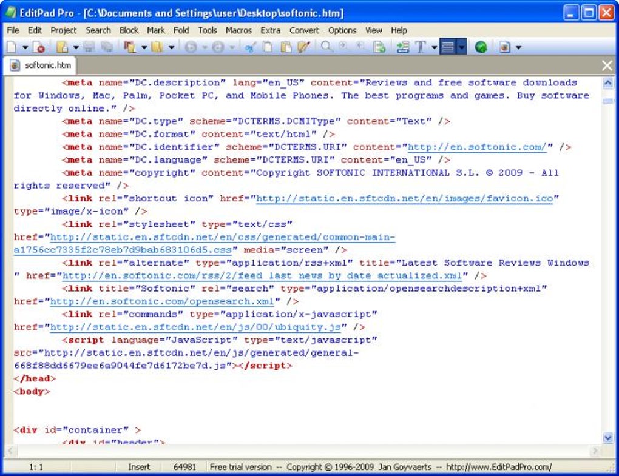Open the Tools menu
Screen dimensions: 619x476
coord(208,30)
